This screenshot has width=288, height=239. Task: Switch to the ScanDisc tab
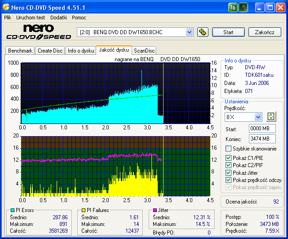click(x=144, y=51)
